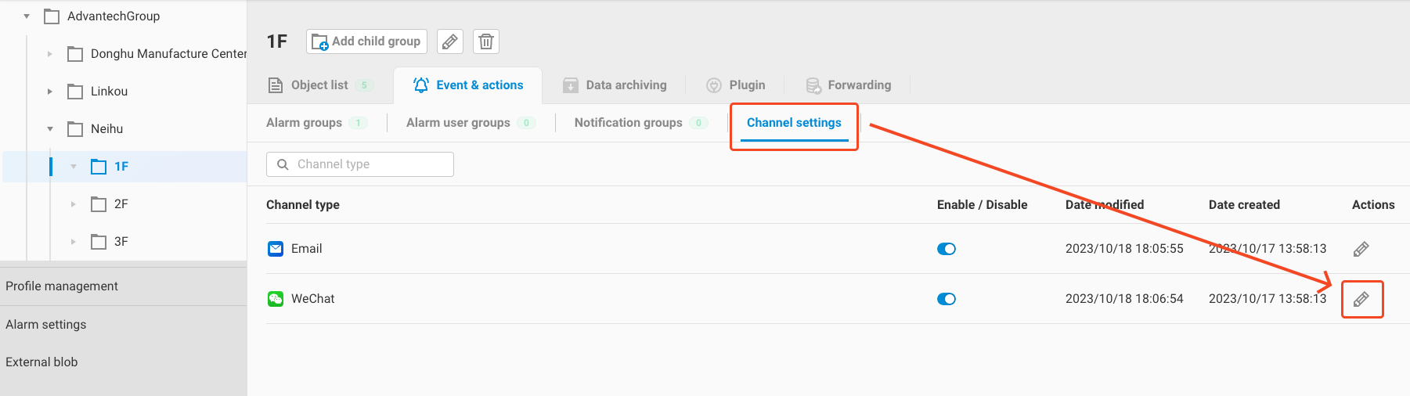Collapse the AdvantechGroup tree node
The height and width of the screenshot is (396, 1410).
point(27,16)
